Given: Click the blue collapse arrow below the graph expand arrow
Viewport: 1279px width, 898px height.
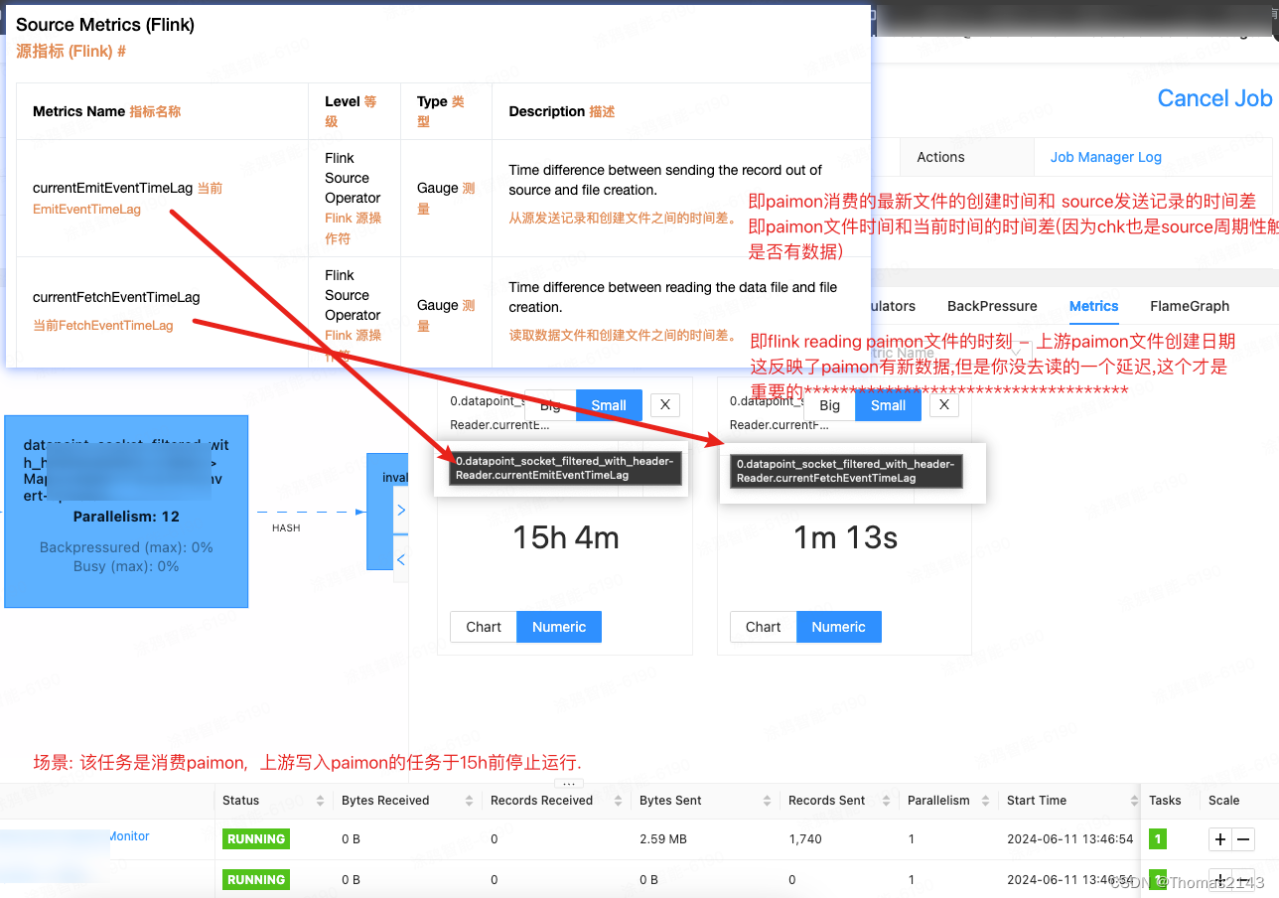Looking at the screenshot, I should [400, 559].
